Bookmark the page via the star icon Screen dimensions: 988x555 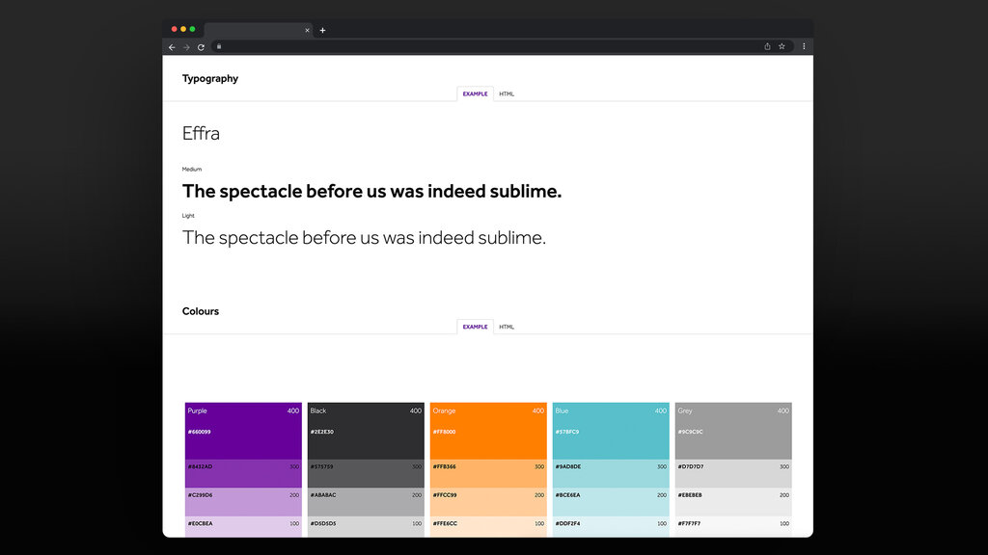pos(781,46)
